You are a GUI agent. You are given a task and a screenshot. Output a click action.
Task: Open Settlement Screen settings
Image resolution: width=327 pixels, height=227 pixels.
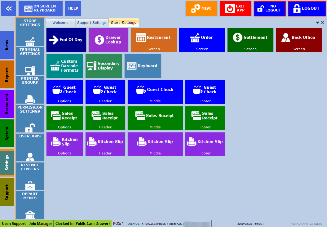pos(250,40)
